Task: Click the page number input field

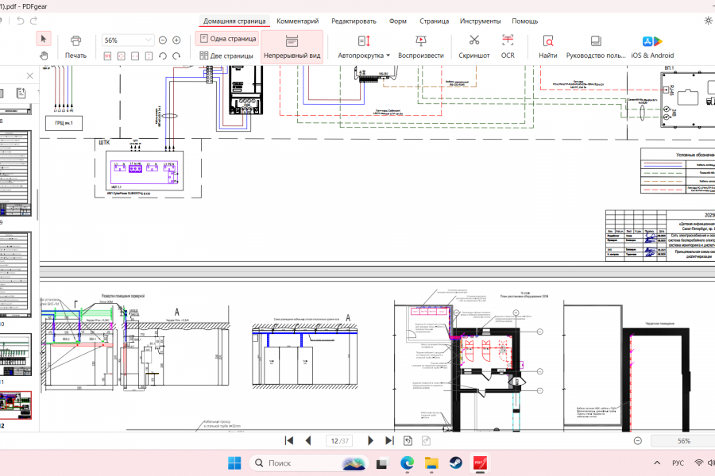Action: (x=339, y=440)
